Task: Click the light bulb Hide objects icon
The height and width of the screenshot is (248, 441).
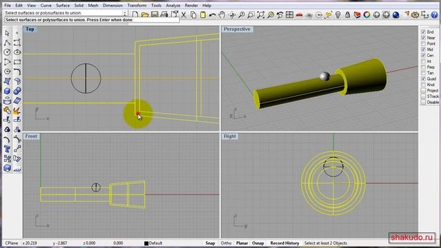Action: (x=338, y=14)
